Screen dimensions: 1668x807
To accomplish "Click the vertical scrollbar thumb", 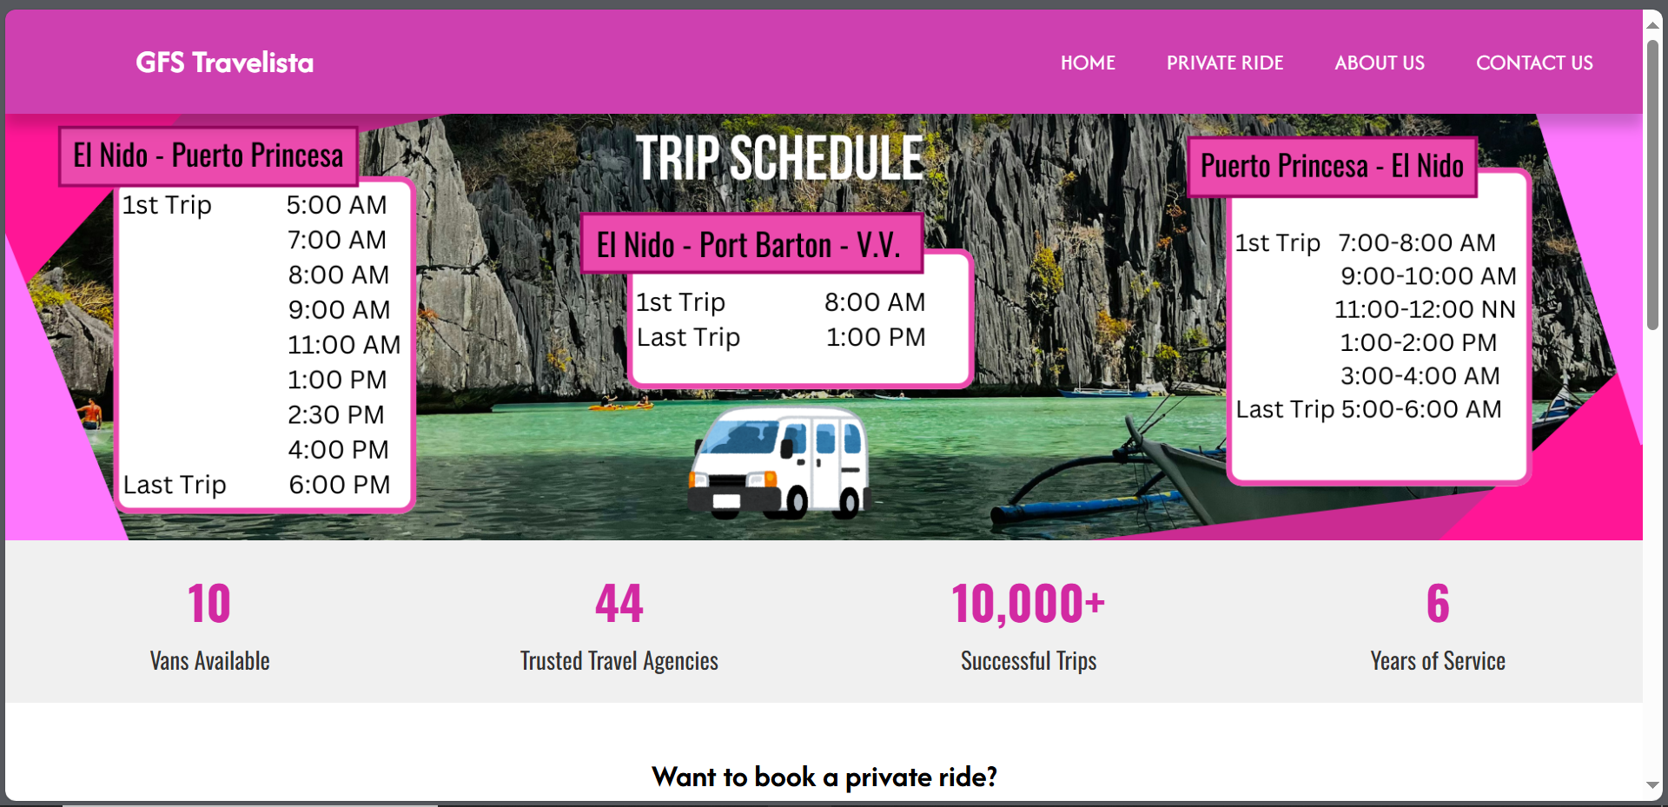I will pos(1652,182).
